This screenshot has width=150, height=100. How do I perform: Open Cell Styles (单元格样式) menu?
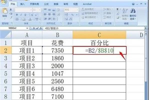(89, 17)
